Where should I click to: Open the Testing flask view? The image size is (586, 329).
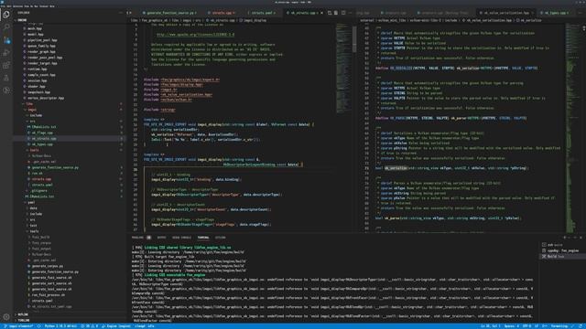pos(6,78)
